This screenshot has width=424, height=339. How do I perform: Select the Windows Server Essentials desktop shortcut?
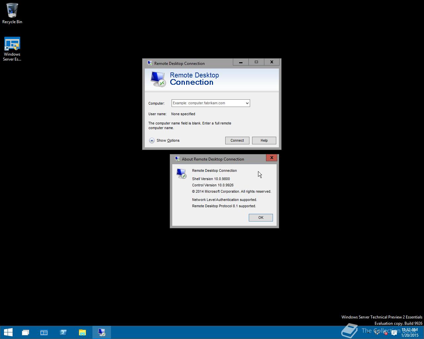click(12, 49)
